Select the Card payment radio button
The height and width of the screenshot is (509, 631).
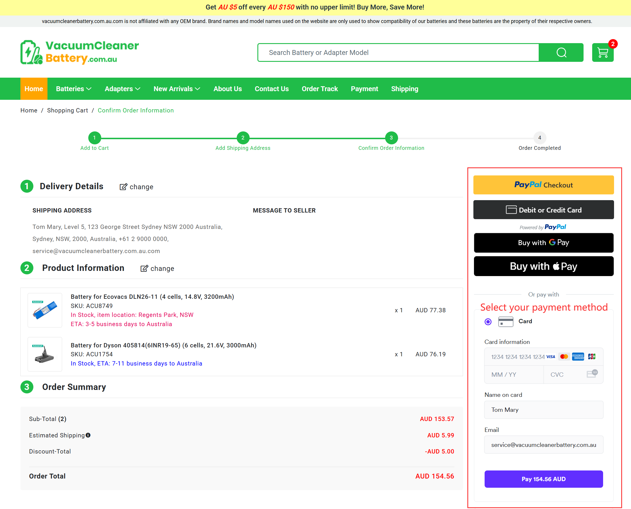pyautogui.click(x=488, y=322)
